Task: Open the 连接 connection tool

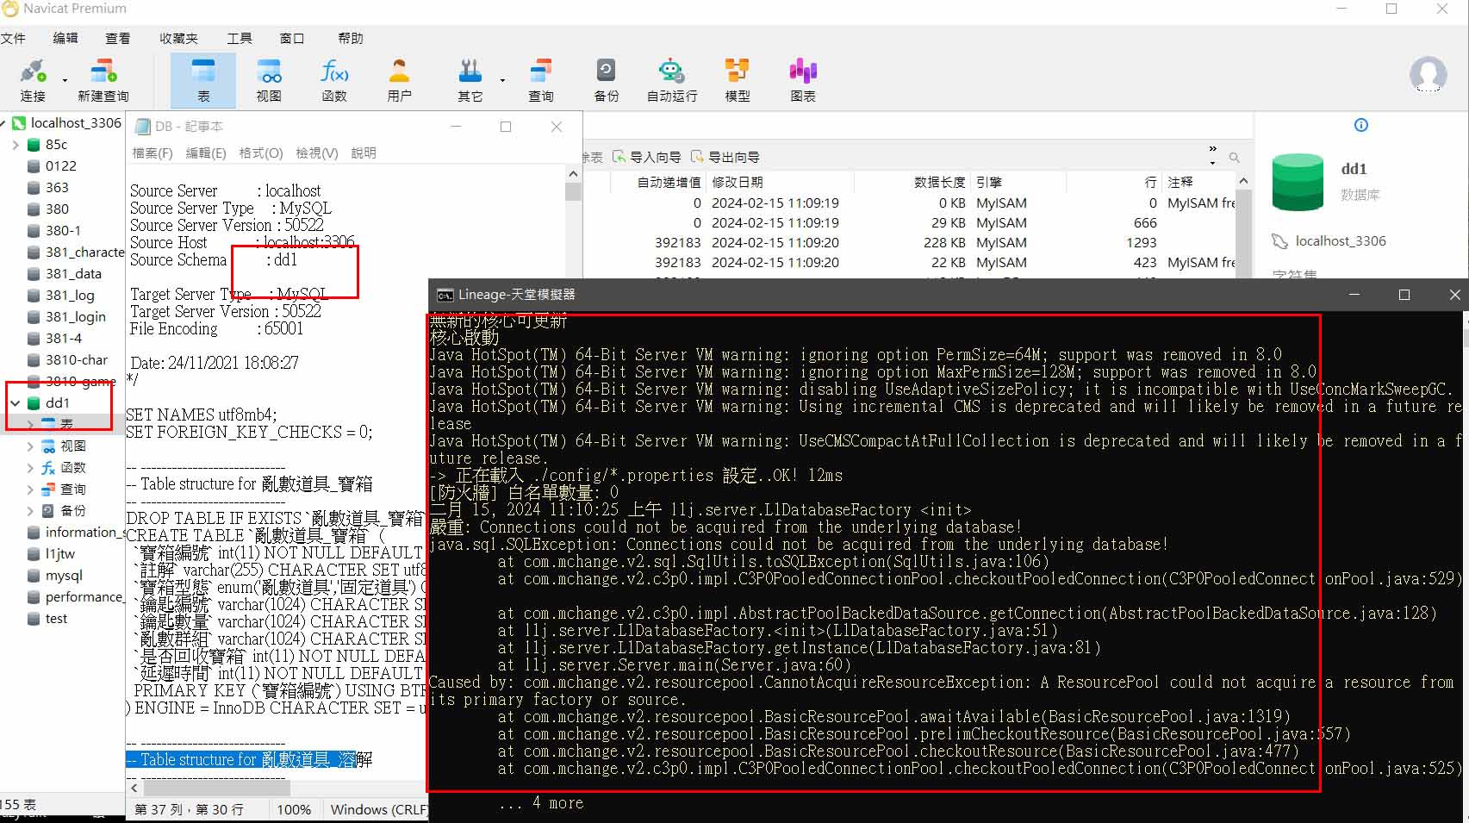Action: pos(33,79)
